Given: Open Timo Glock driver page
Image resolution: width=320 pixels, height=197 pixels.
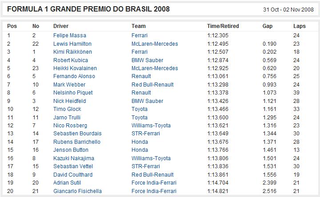Looking at the screenshot, I should pos(67,109).
